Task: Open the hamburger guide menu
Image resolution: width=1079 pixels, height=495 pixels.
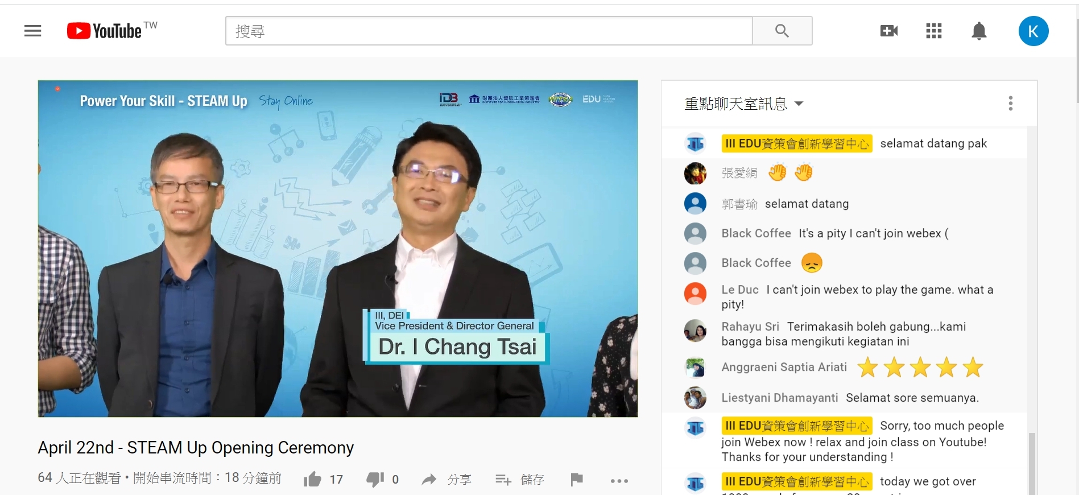Action: [x=33, y=31]
